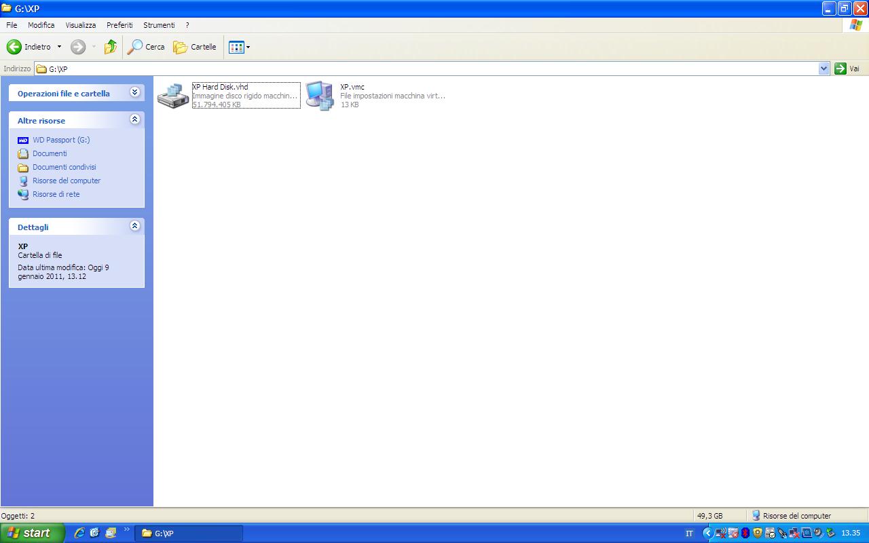Click the greyed forward arrow button

[x=78, y=47]
